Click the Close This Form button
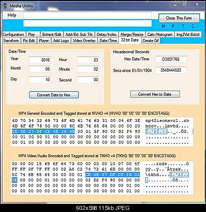 179,18
